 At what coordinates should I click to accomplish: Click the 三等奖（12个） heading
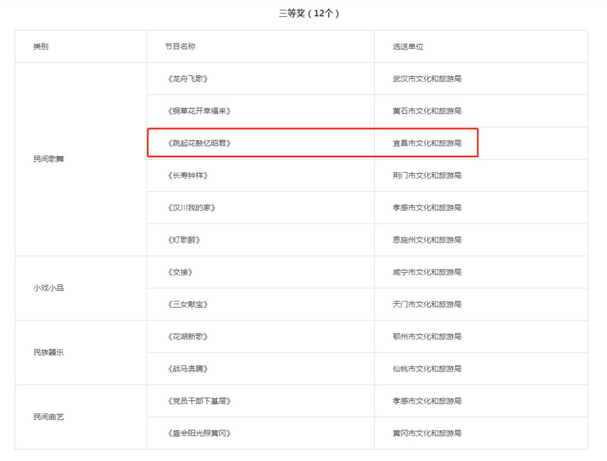[309, 13]
